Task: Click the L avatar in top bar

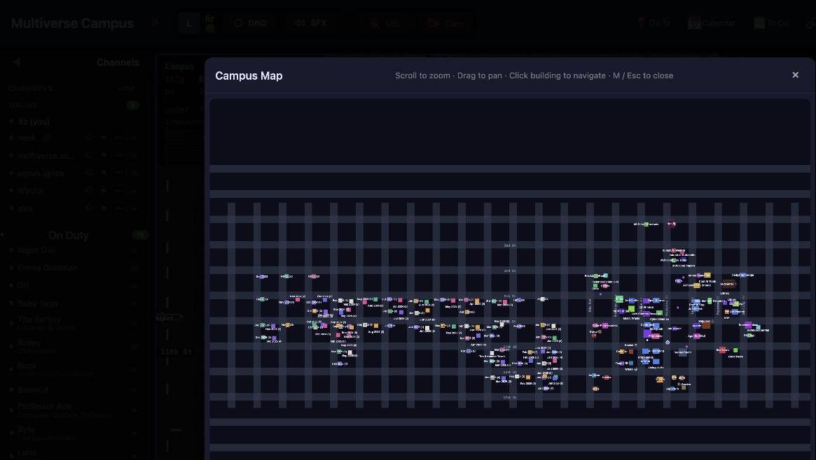Action: (x=189, y=23)
